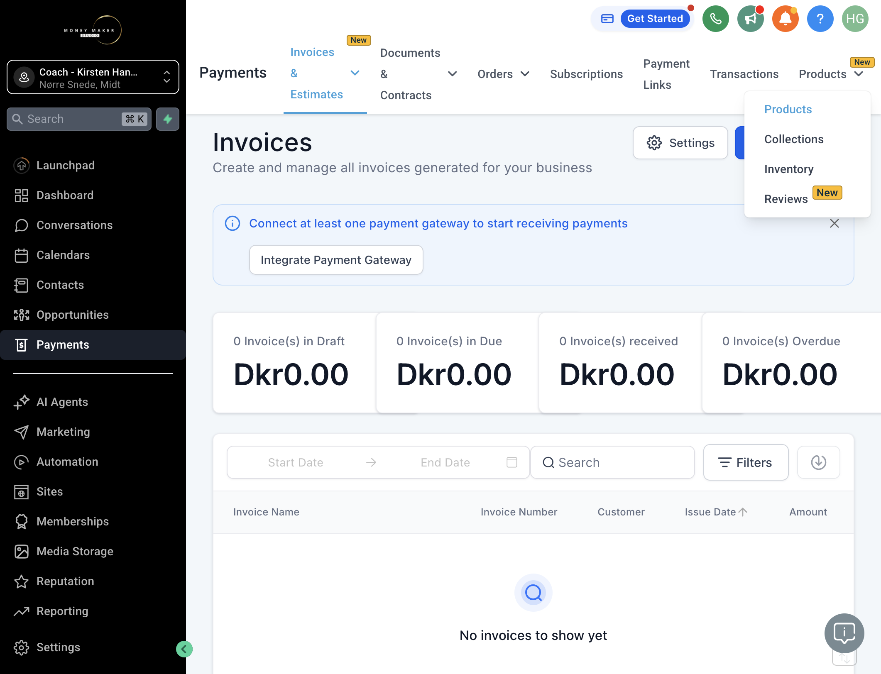The image size is (881, 674).
Task: Expand the Orders dropdown
Action: tap(503, 74)
